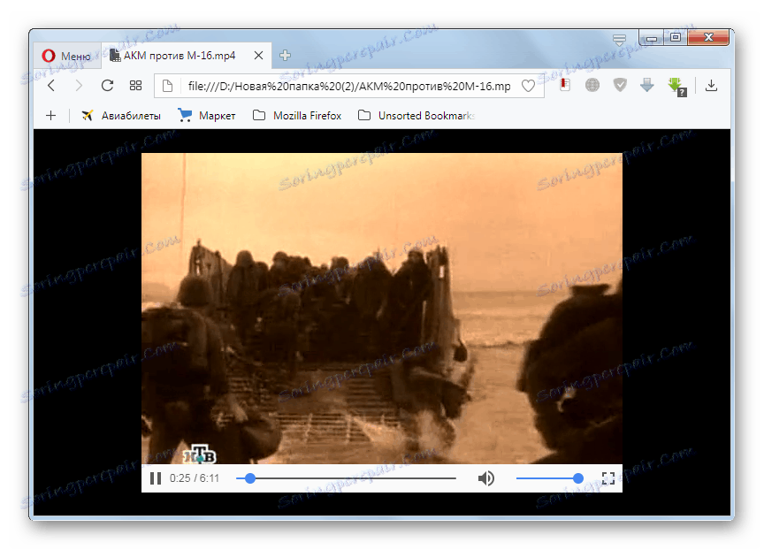Add page to bookmarks with heart icon
The image size is (764, 550).
(528, 87)
